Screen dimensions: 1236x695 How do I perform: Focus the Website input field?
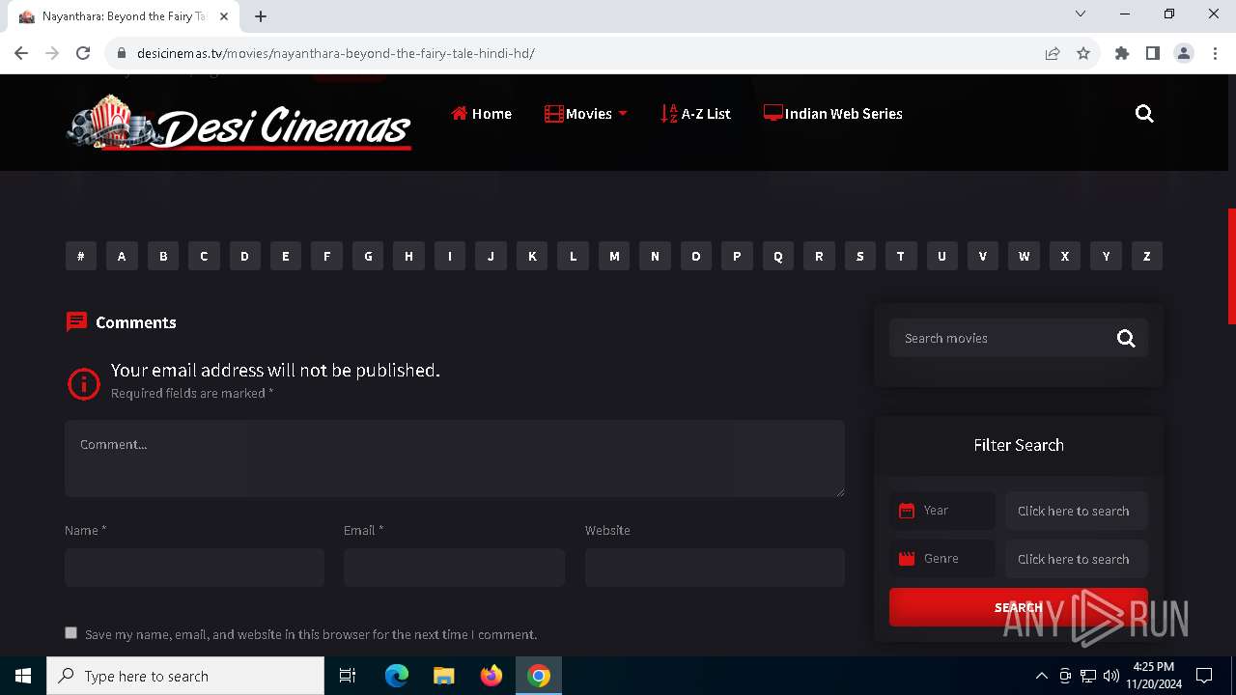tap(715, 568)
